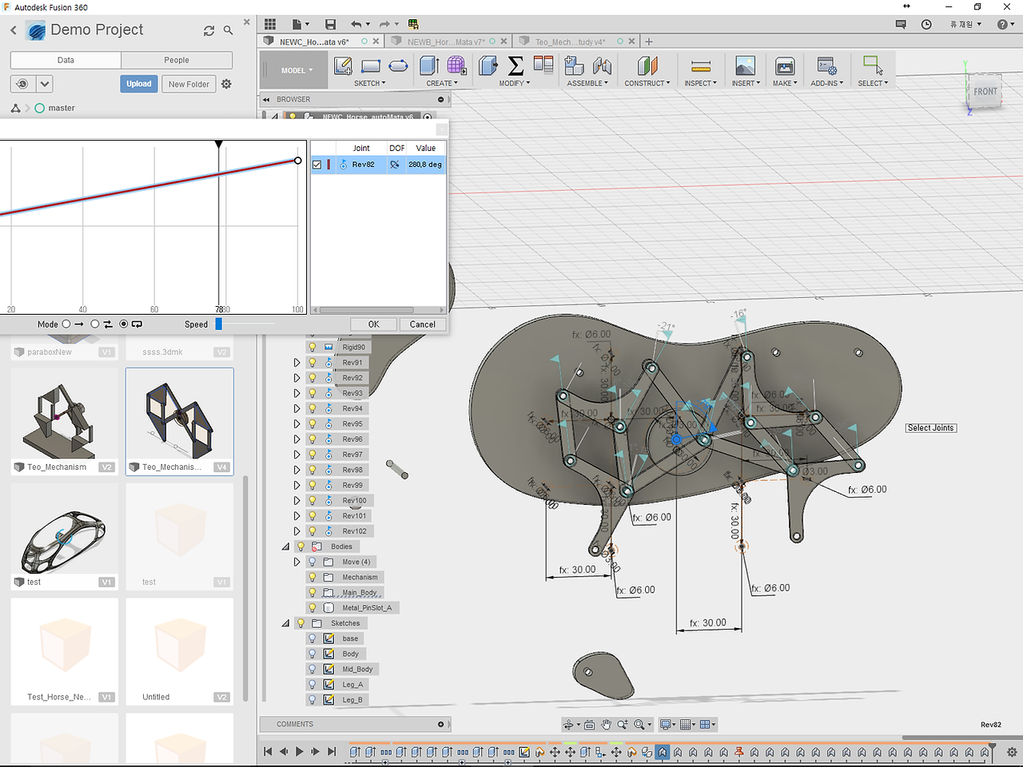Open the timeline settings gear icon

tap(1012, 752)
